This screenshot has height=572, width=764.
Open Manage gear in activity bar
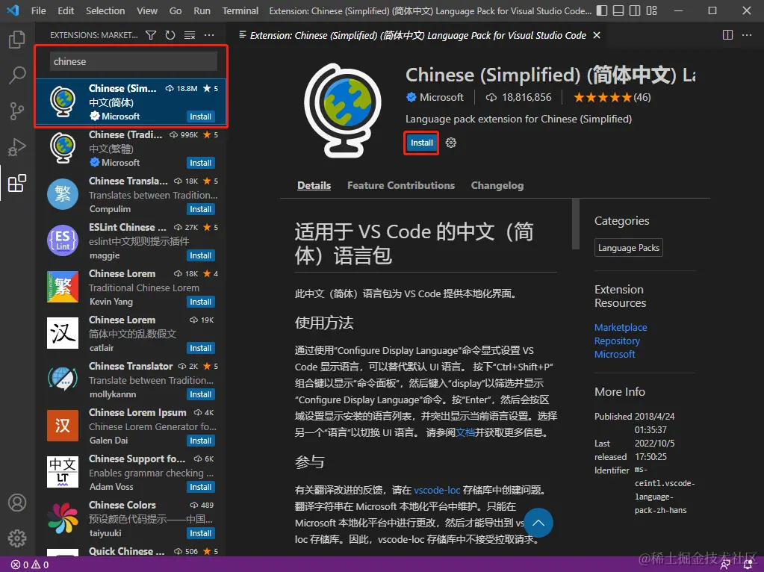tap(17, 538)
